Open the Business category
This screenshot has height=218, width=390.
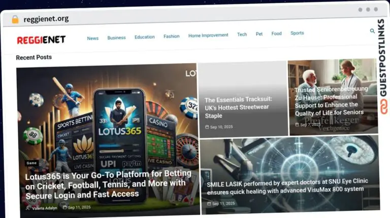click(x=116, y=38)
